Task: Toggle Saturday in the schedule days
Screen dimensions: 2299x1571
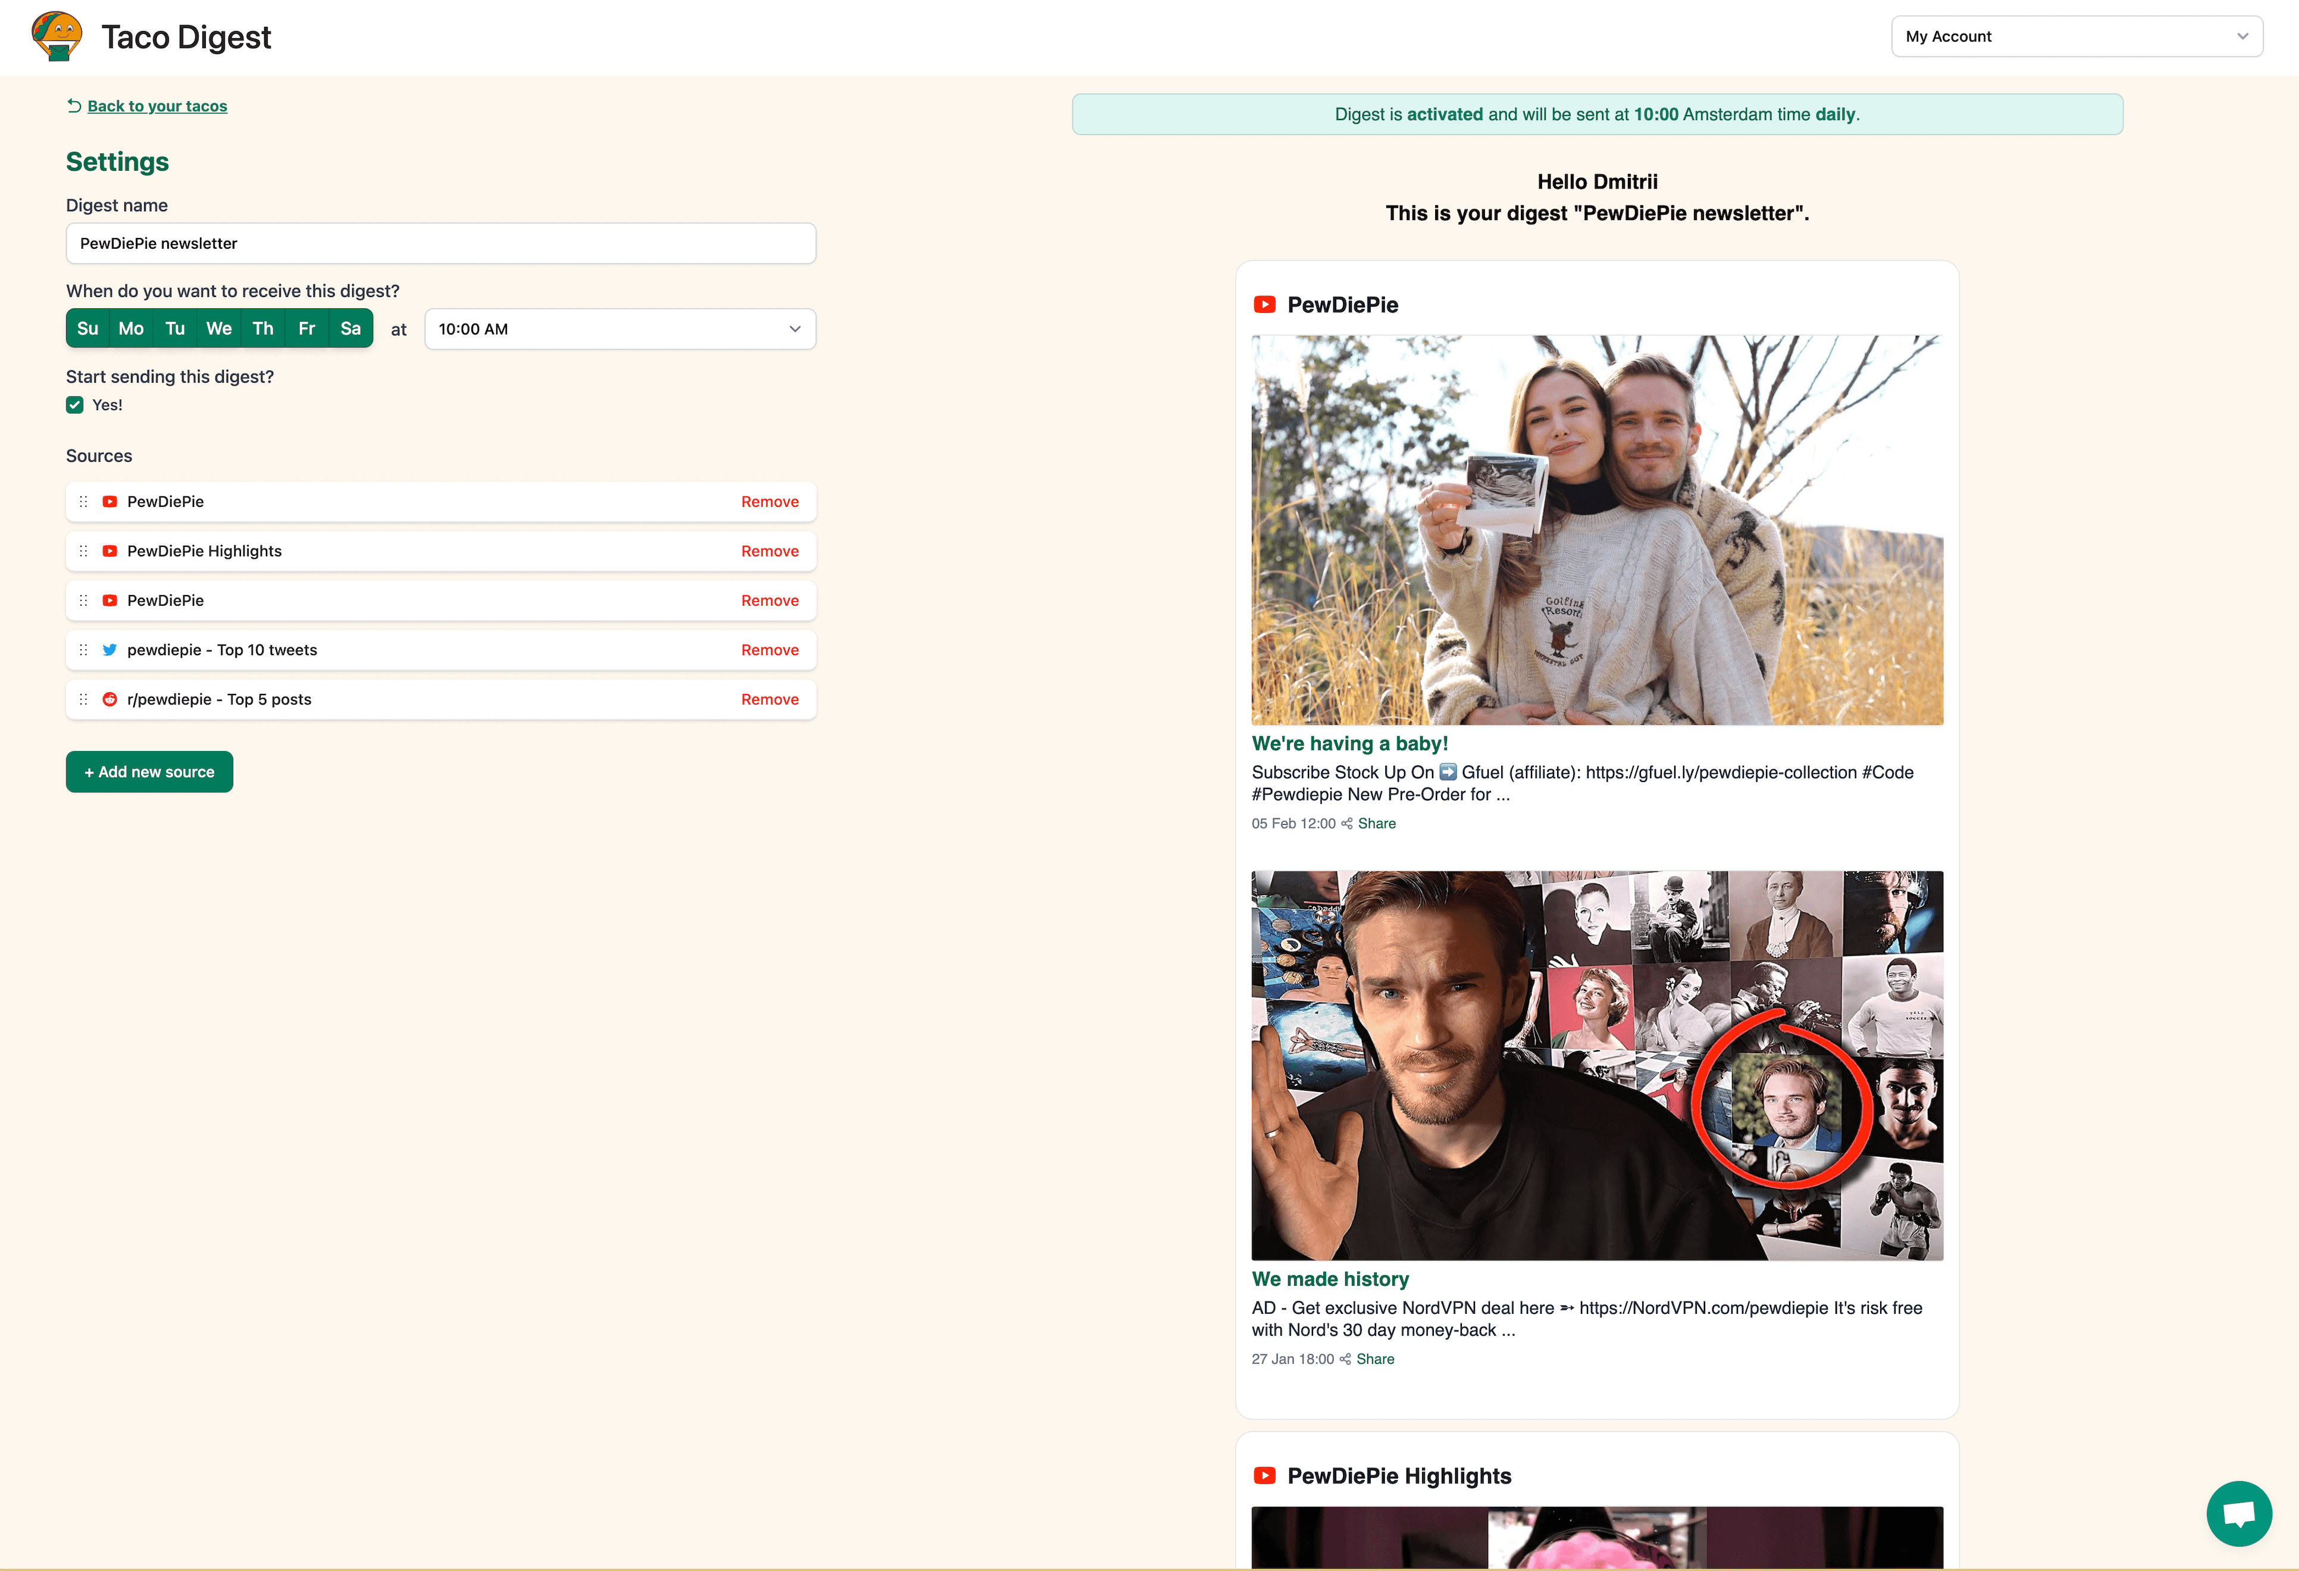Action: (x=350, y=328)
